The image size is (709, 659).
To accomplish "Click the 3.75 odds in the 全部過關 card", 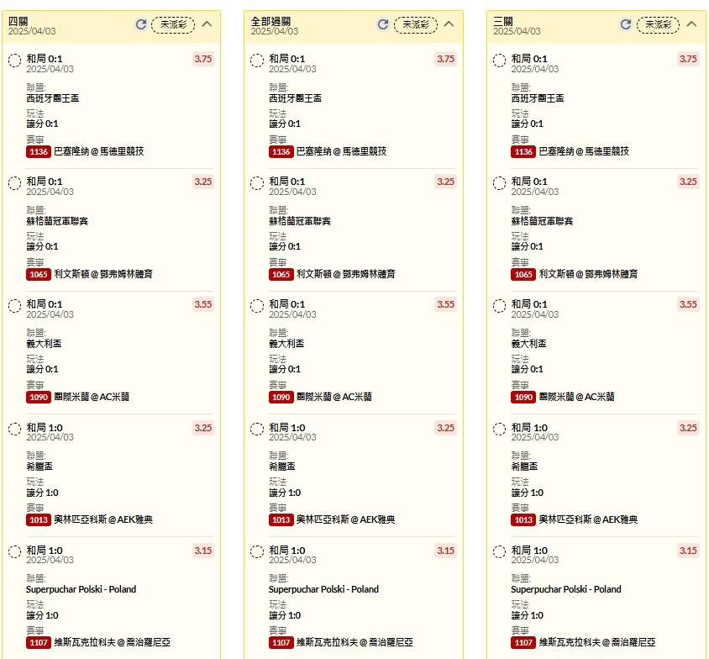I will pyautogui.click(x=445, y=59).
